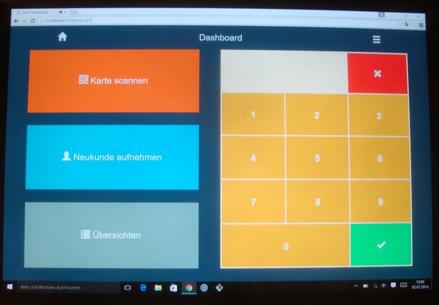
Task: Click the Karte scannen tile
Action: pos(114,81)
